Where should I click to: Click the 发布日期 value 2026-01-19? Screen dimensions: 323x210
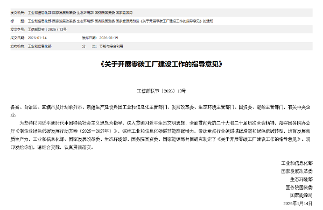click(109, 38)
